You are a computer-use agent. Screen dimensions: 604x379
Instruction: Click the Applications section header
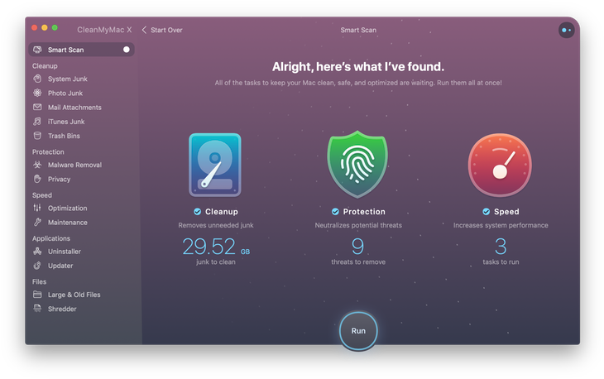(x=50, y=238)
